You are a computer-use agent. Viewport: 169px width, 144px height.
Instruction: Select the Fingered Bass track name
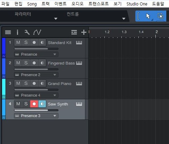(61, 63)
